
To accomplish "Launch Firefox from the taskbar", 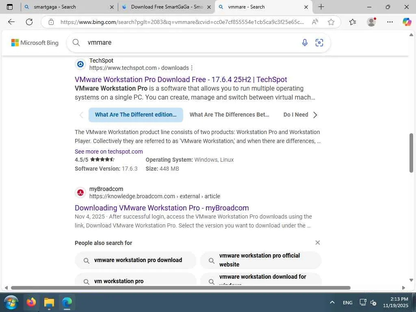I will 31,302.
